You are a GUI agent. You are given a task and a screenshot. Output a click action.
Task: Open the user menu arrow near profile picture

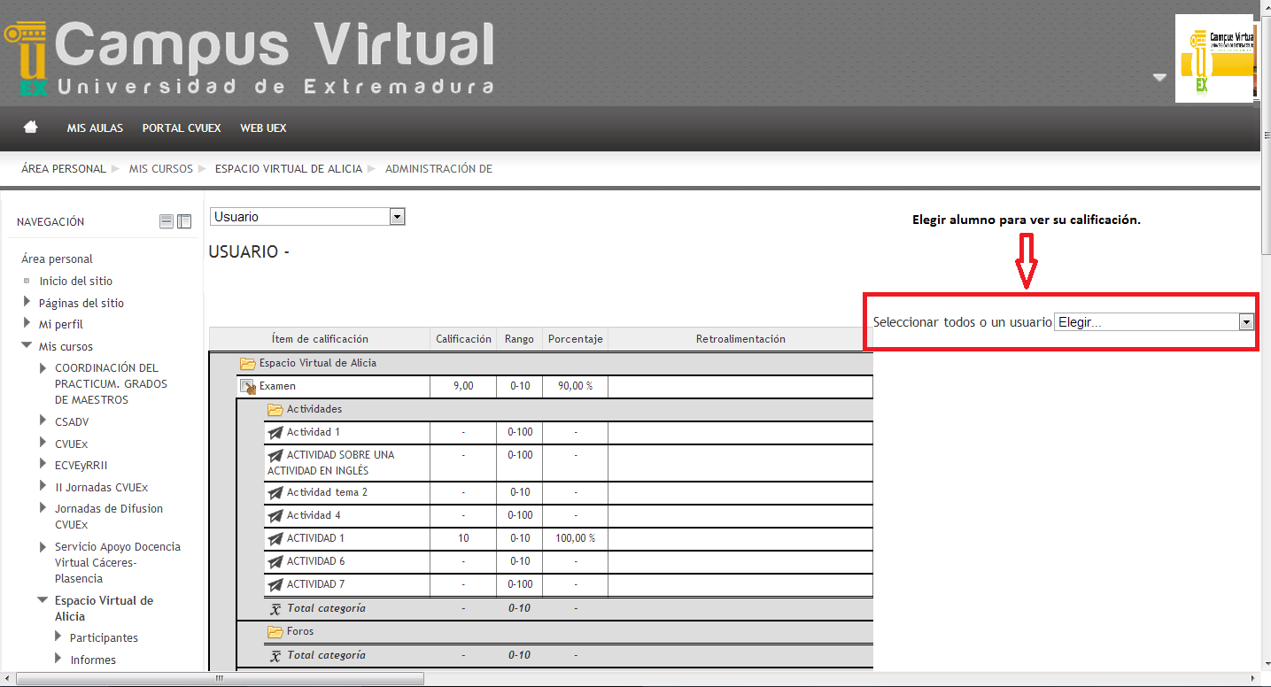[1159, 78]
